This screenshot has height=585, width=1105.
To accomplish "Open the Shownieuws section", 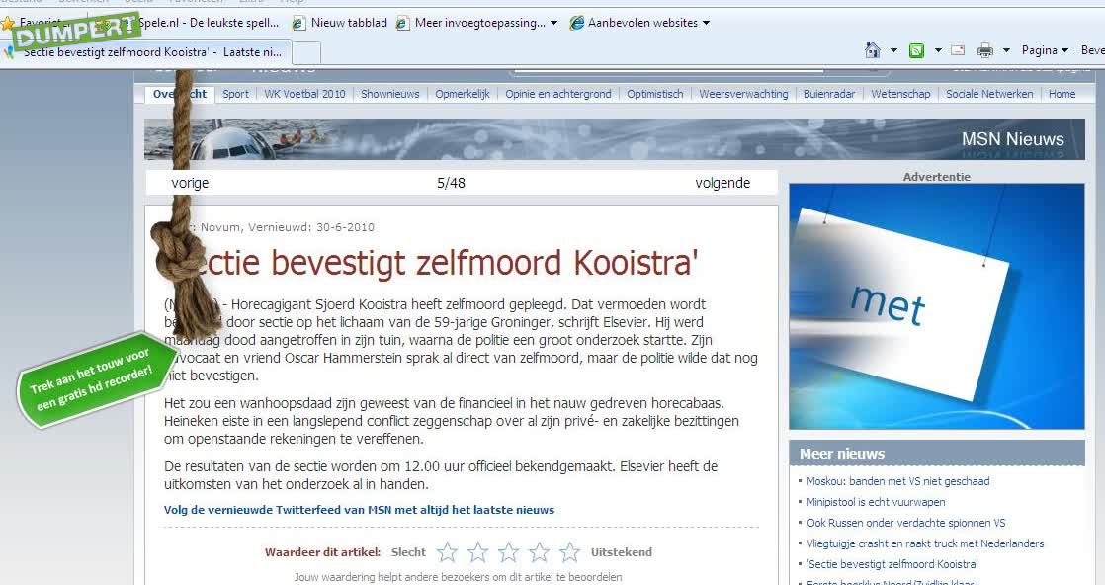I will (389, 94).
